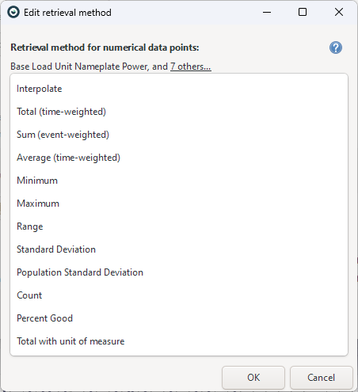
Task: Select the Range option
Action: point(179,226)
